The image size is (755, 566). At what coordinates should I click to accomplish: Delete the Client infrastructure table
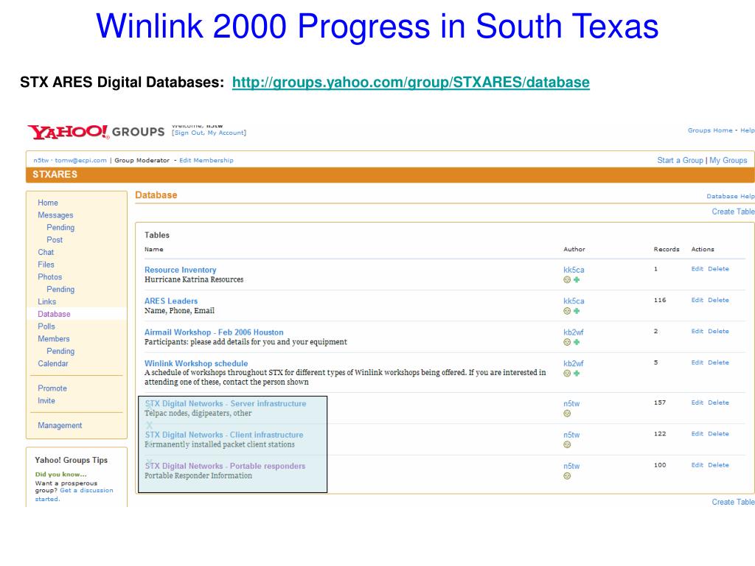(718, 434)
